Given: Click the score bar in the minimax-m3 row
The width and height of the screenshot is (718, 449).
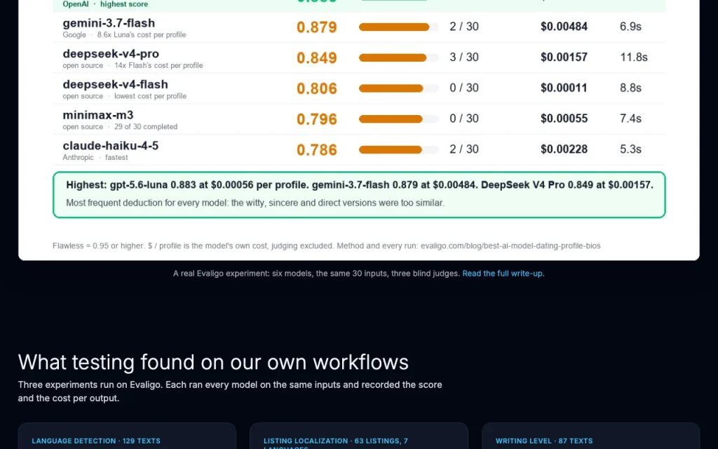Looking at the screenshot, I should [x=398, y=119].
